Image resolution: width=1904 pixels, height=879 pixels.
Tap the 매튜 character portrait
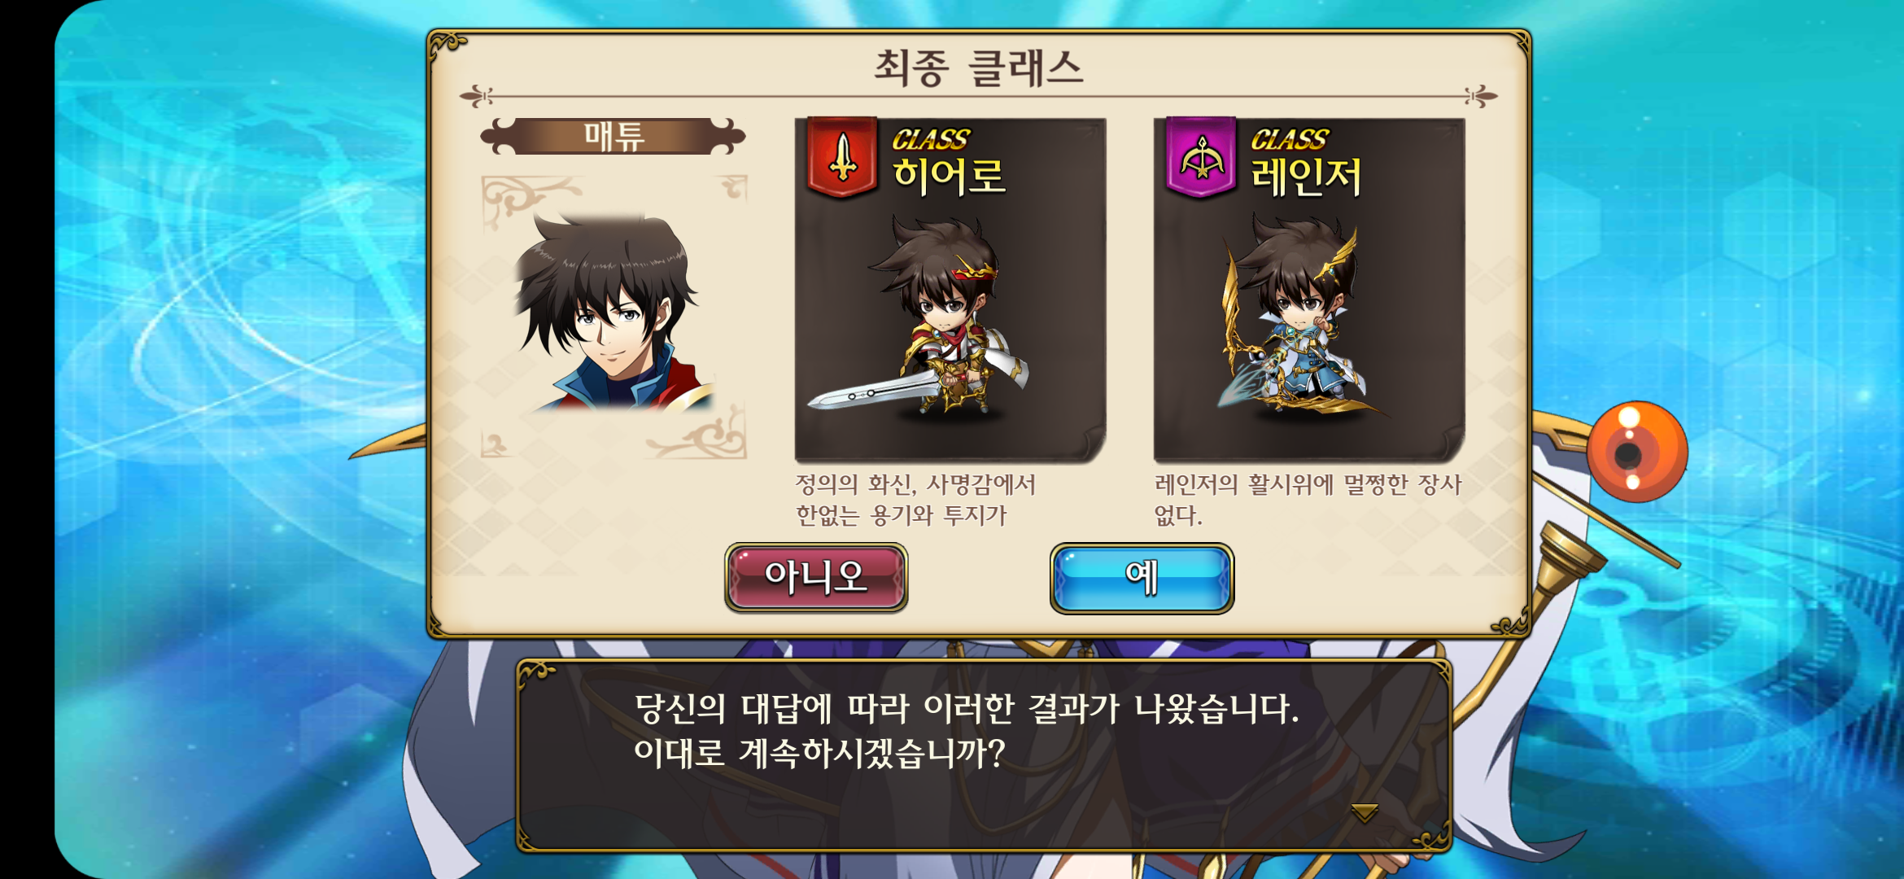click(x=614, y=313)
